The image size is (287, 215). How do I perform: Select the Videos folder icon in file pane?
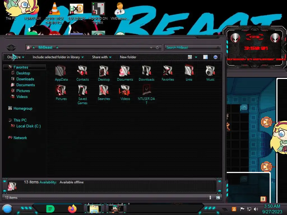click(x=125, y=92)
